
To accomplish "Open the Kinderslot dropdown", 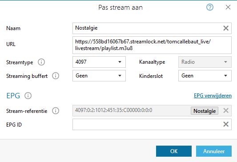I will coord(205,76).
